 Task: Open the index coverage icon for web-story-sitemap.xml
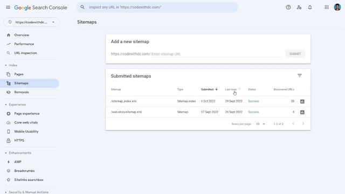pos(302,112)
